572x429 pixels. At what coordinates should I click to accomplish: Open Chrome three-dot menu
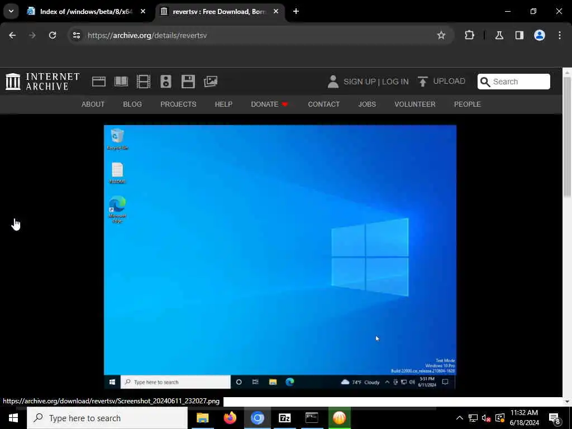tap(560, 35)
